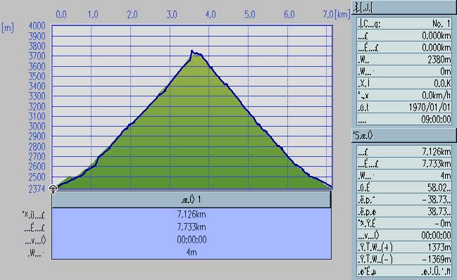
Task: Select the top panel header in right sidebar
Action: (404, 7)
